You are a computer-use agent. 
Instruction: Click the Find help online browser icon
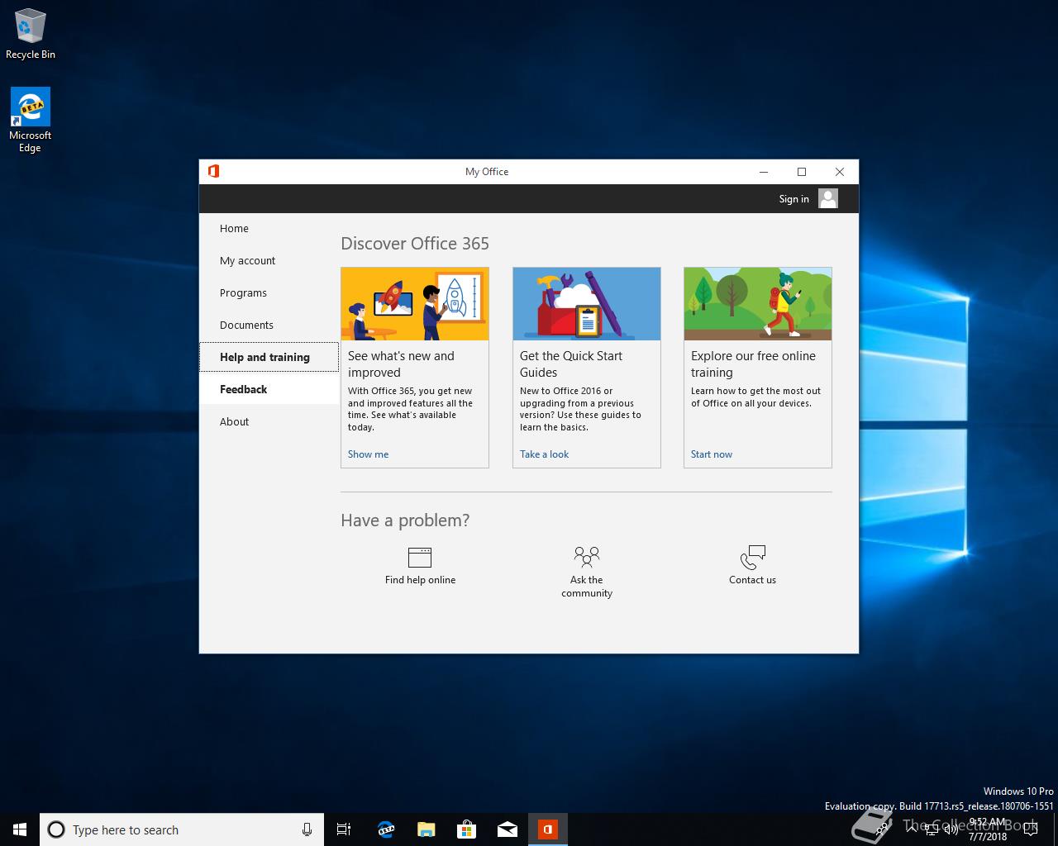pyautogui.click(x=420, y=557)
